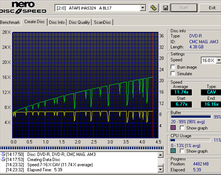Click the disc ID CMC MAG. AM3

(204, 41)
